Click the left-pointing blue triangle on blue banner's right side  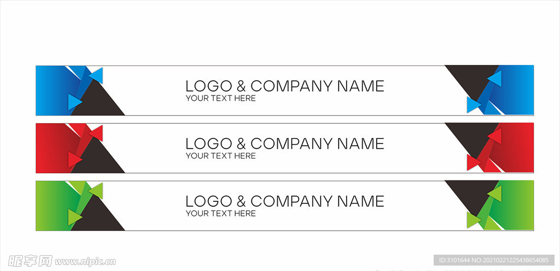(495, 79)
